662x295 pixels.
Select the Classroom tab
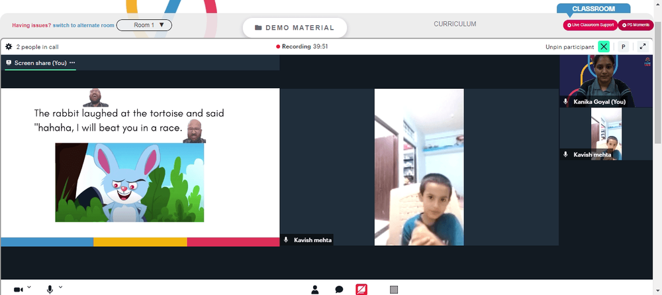pyautogui.click(x=593, y=9)
